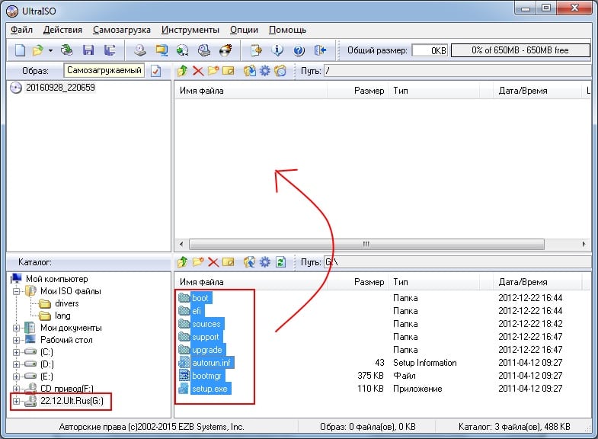Click the blue question mark Help icon

point(299,50)
